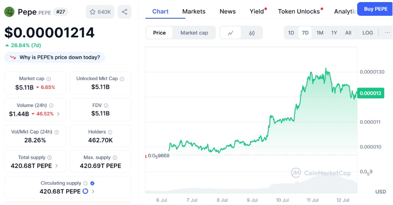Click the star watchlist button showing 640K
Screen dimensions: 393x205
pos(100,12)
